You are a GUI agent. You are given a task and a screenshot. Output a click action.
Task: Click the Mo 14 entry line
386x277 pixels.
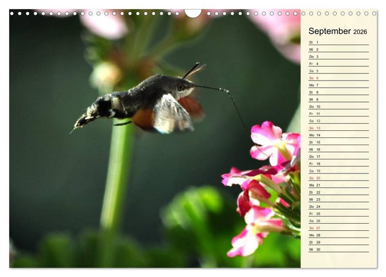pyautogui.click(x=339, y=135)
